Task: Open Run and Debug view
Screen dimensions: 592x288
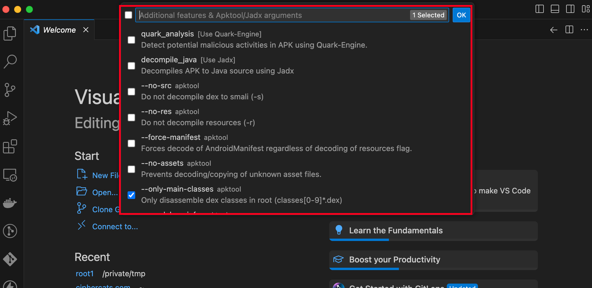Action: point(10,118)
